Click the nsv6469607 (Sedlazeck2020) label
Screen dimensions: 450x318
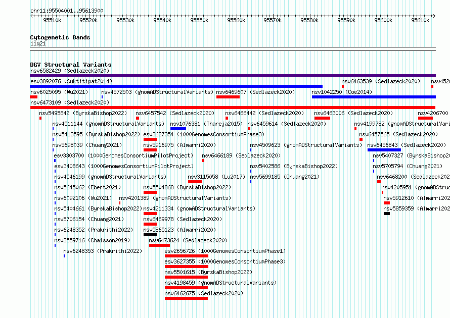[x=255, y=92]
